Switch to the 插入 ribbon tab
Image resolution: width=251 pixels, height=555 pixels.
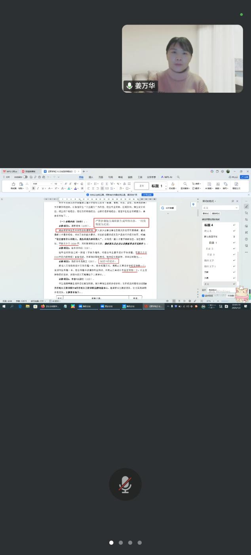click(x=91, y=177)
